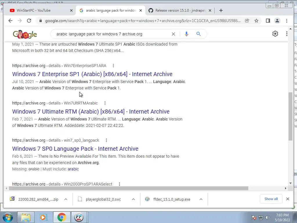
Task: Click the padlock site info icon
Action: 40,21
